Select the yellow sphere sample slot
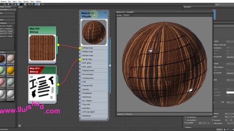This screenshot has width=234, height=131. click(x=11, y=70)
